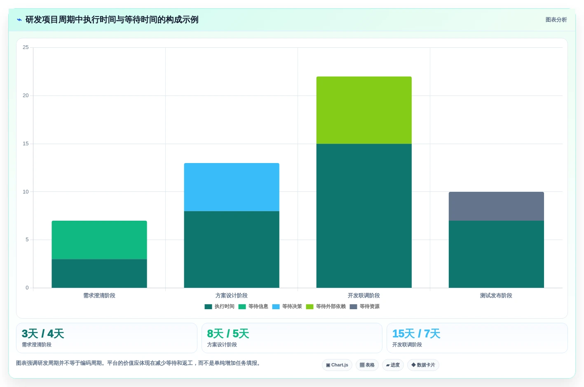Click the dark teal execution bar of 需求澄清阶段
Viewport: 584px width, 387px height.
[x=99, y=273]
